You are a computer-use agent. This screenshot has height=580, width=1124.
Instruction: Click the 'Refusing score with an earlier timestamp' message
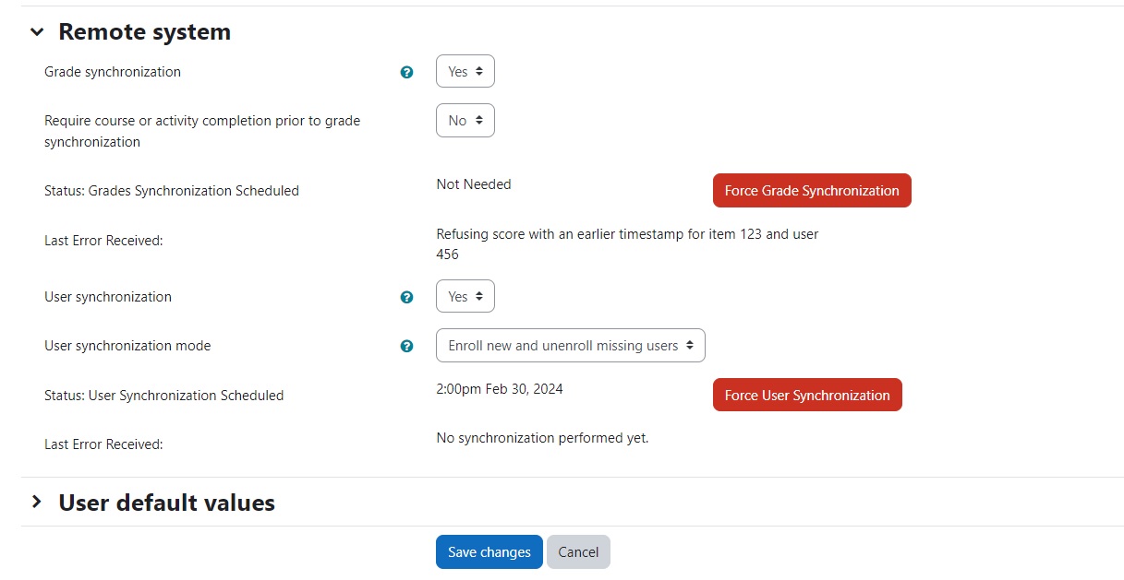(x=627, y=244)
